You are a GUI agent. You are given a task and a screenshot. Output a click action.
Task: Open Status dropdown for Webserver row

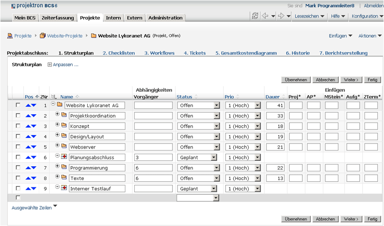(217, 147)
